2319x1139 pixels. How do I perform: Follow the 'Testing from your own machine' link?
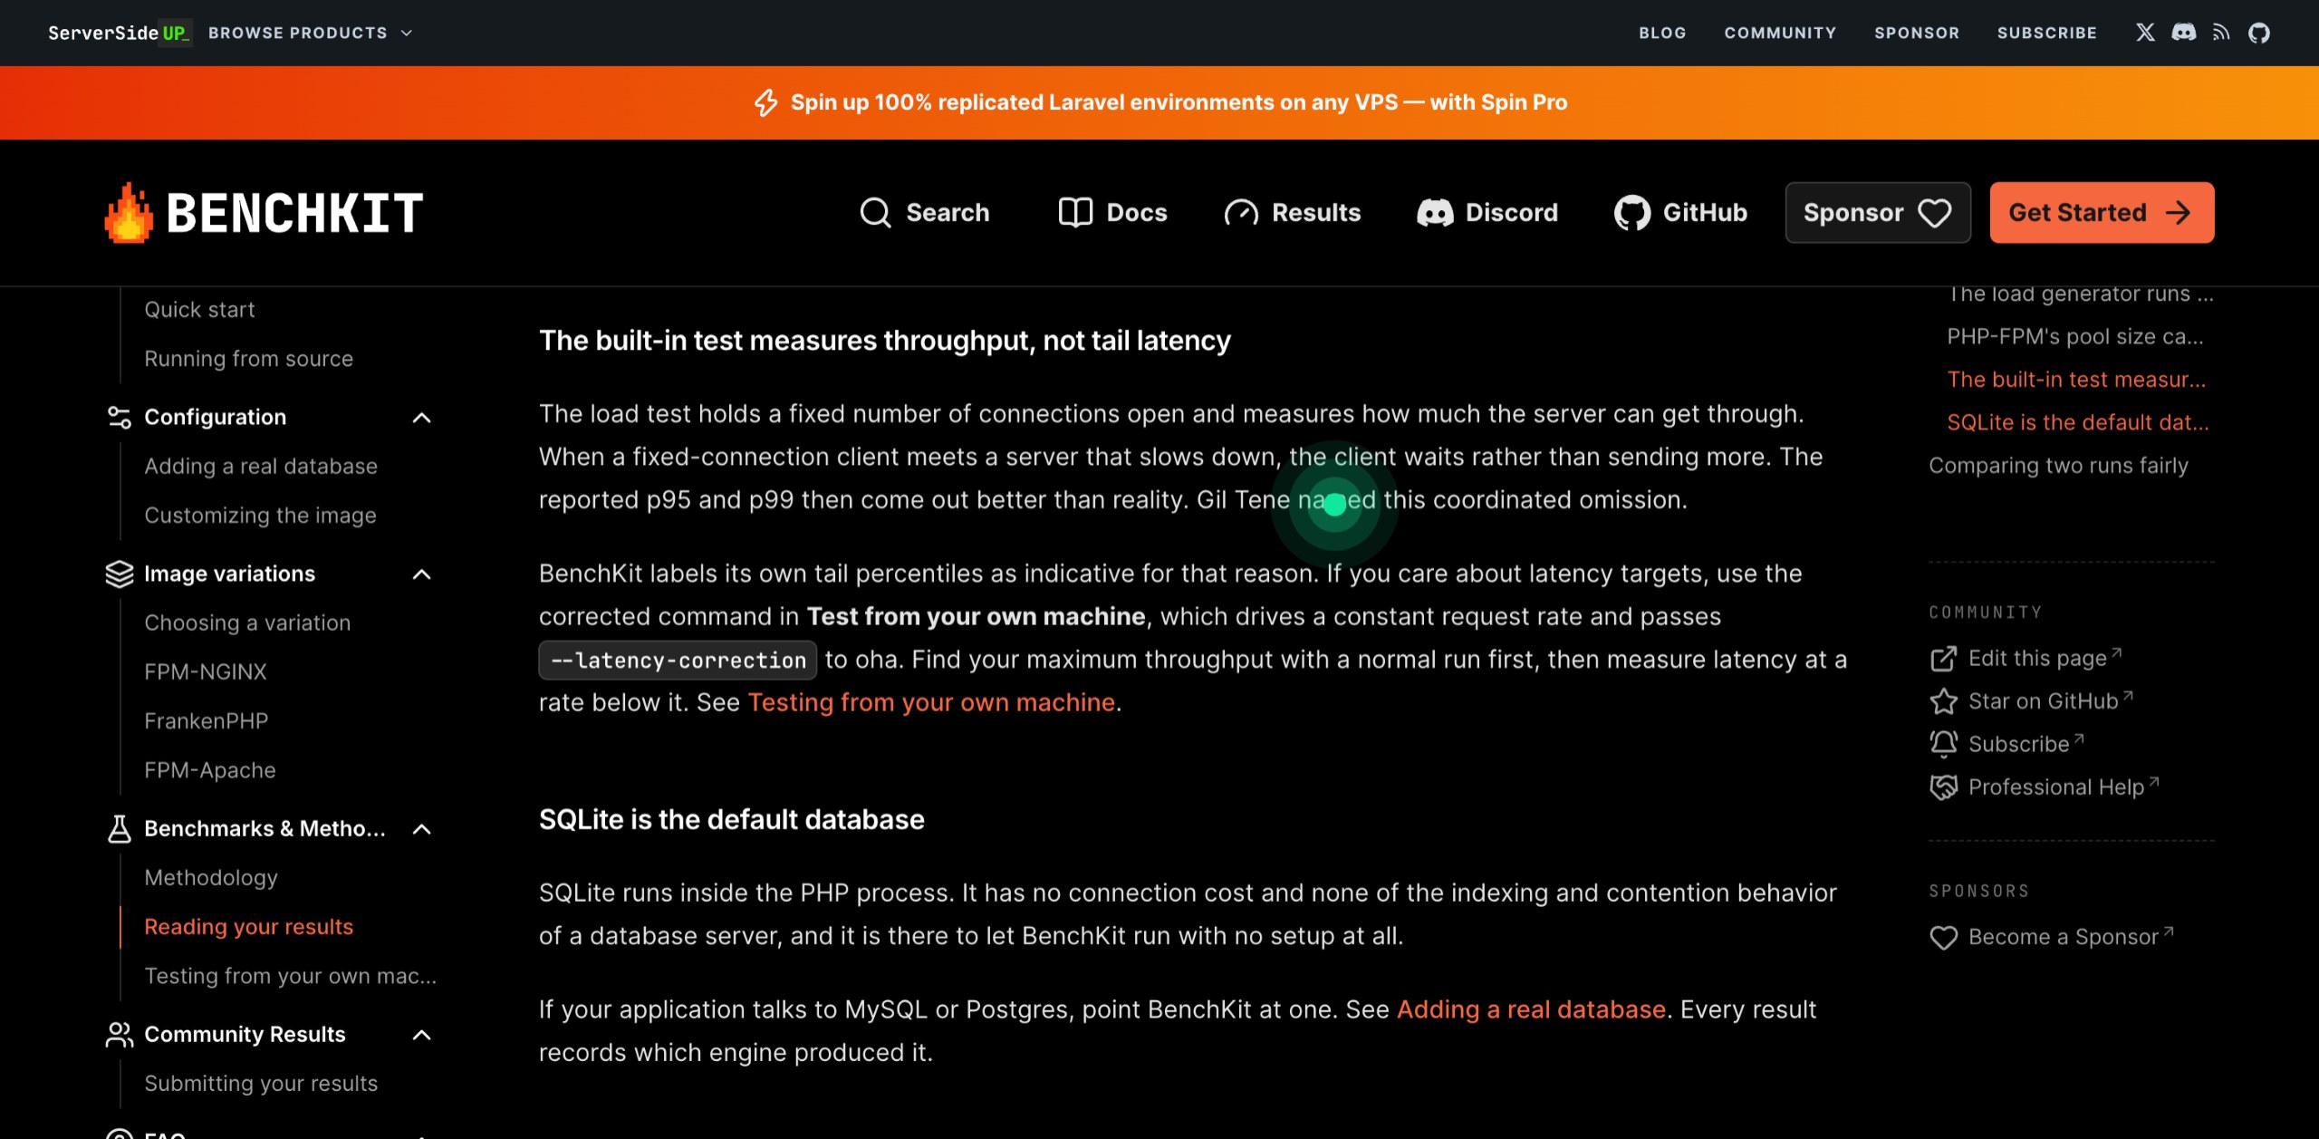point(930,702)
